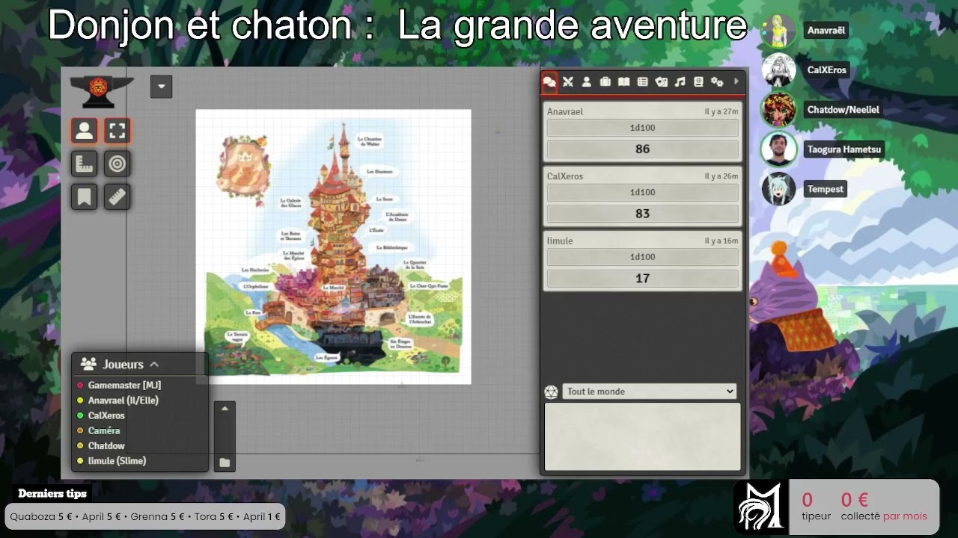Activate the Measure Distance ruler tool
Screen dimensions: 958x538
[117, 197]
